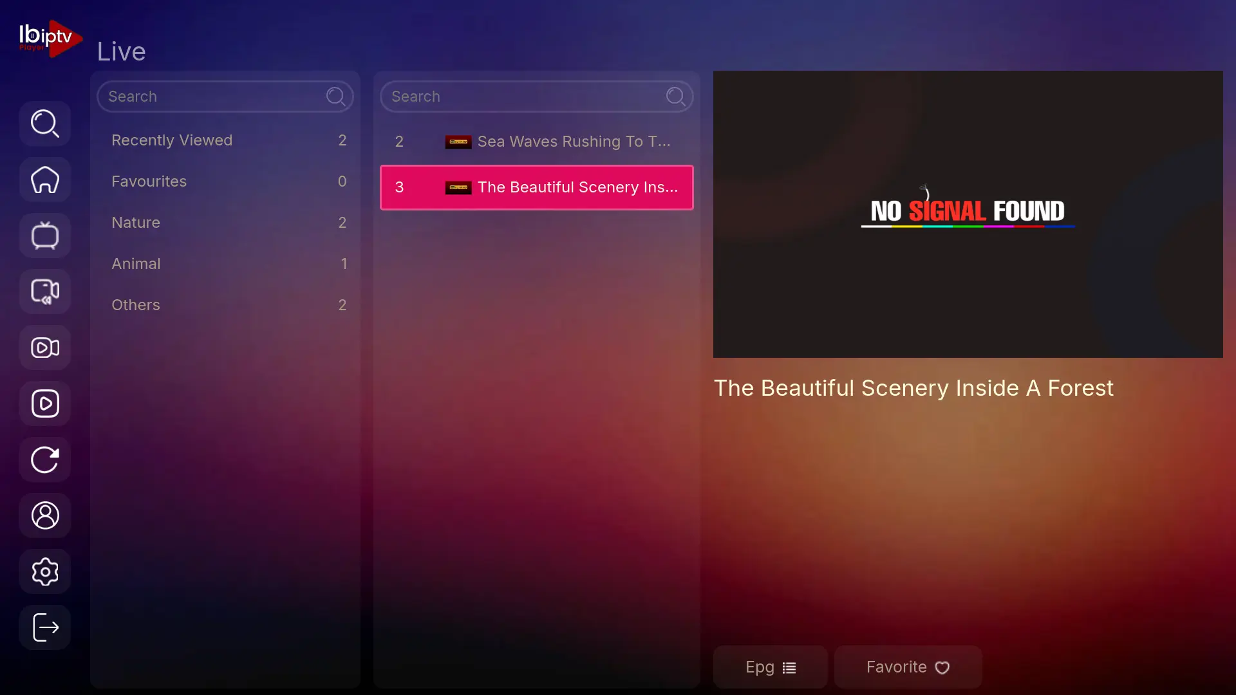This screenshot has width=1236, height=695.
Task: Open the search icon in sidebar
Action: point(45,124)
